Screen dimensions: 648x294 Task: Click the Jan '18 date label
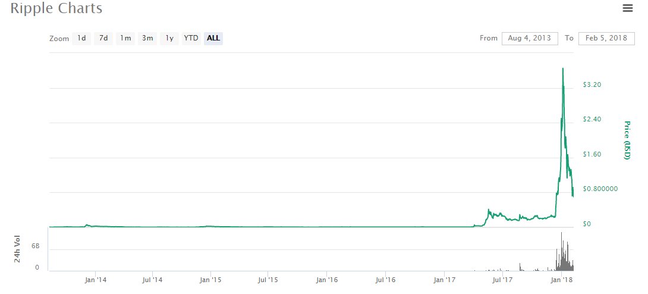562,280
